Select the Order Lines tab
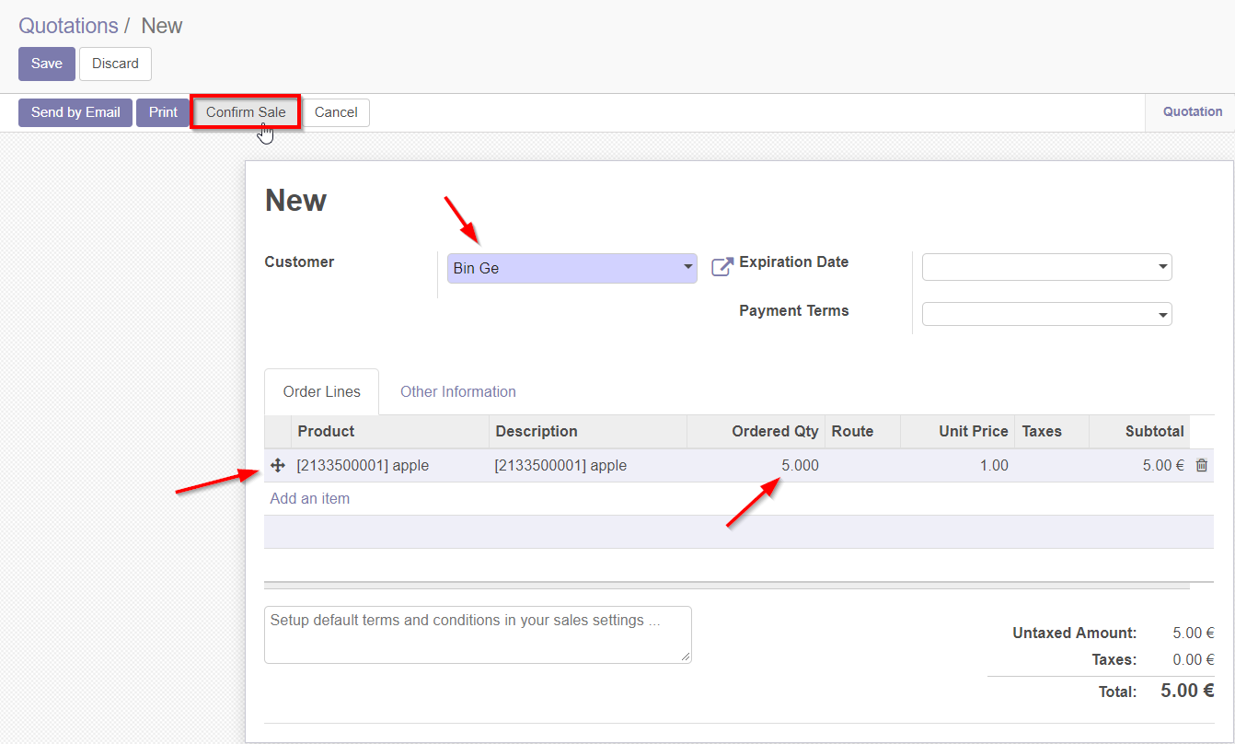This screenshot has width=1235, height=744. pos(322,392)
